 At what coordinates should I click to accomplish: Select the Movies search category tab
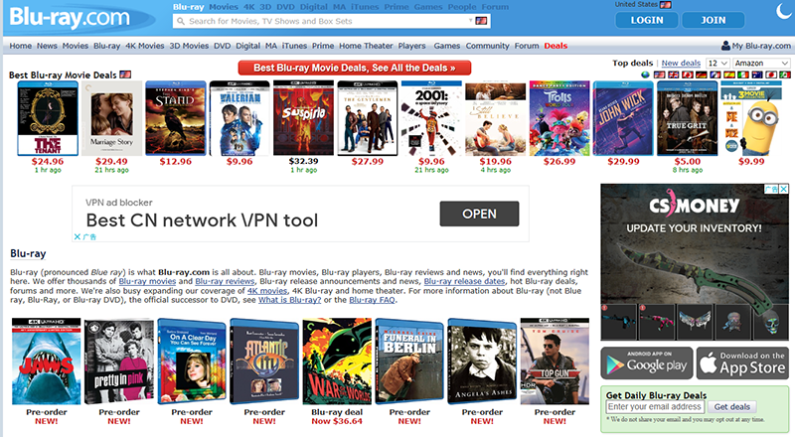coord(224,7)
